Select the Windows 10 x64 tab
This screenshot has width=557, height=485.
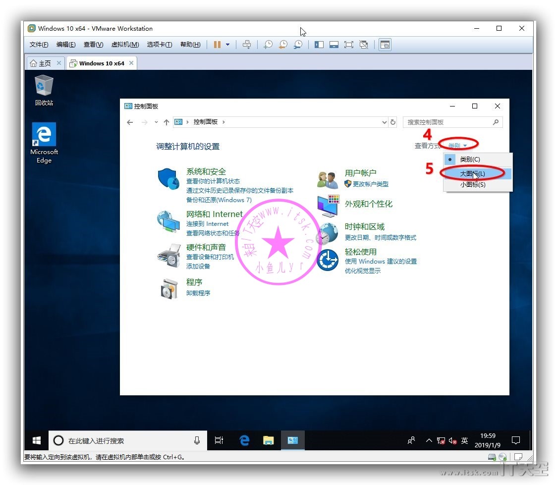102,63
